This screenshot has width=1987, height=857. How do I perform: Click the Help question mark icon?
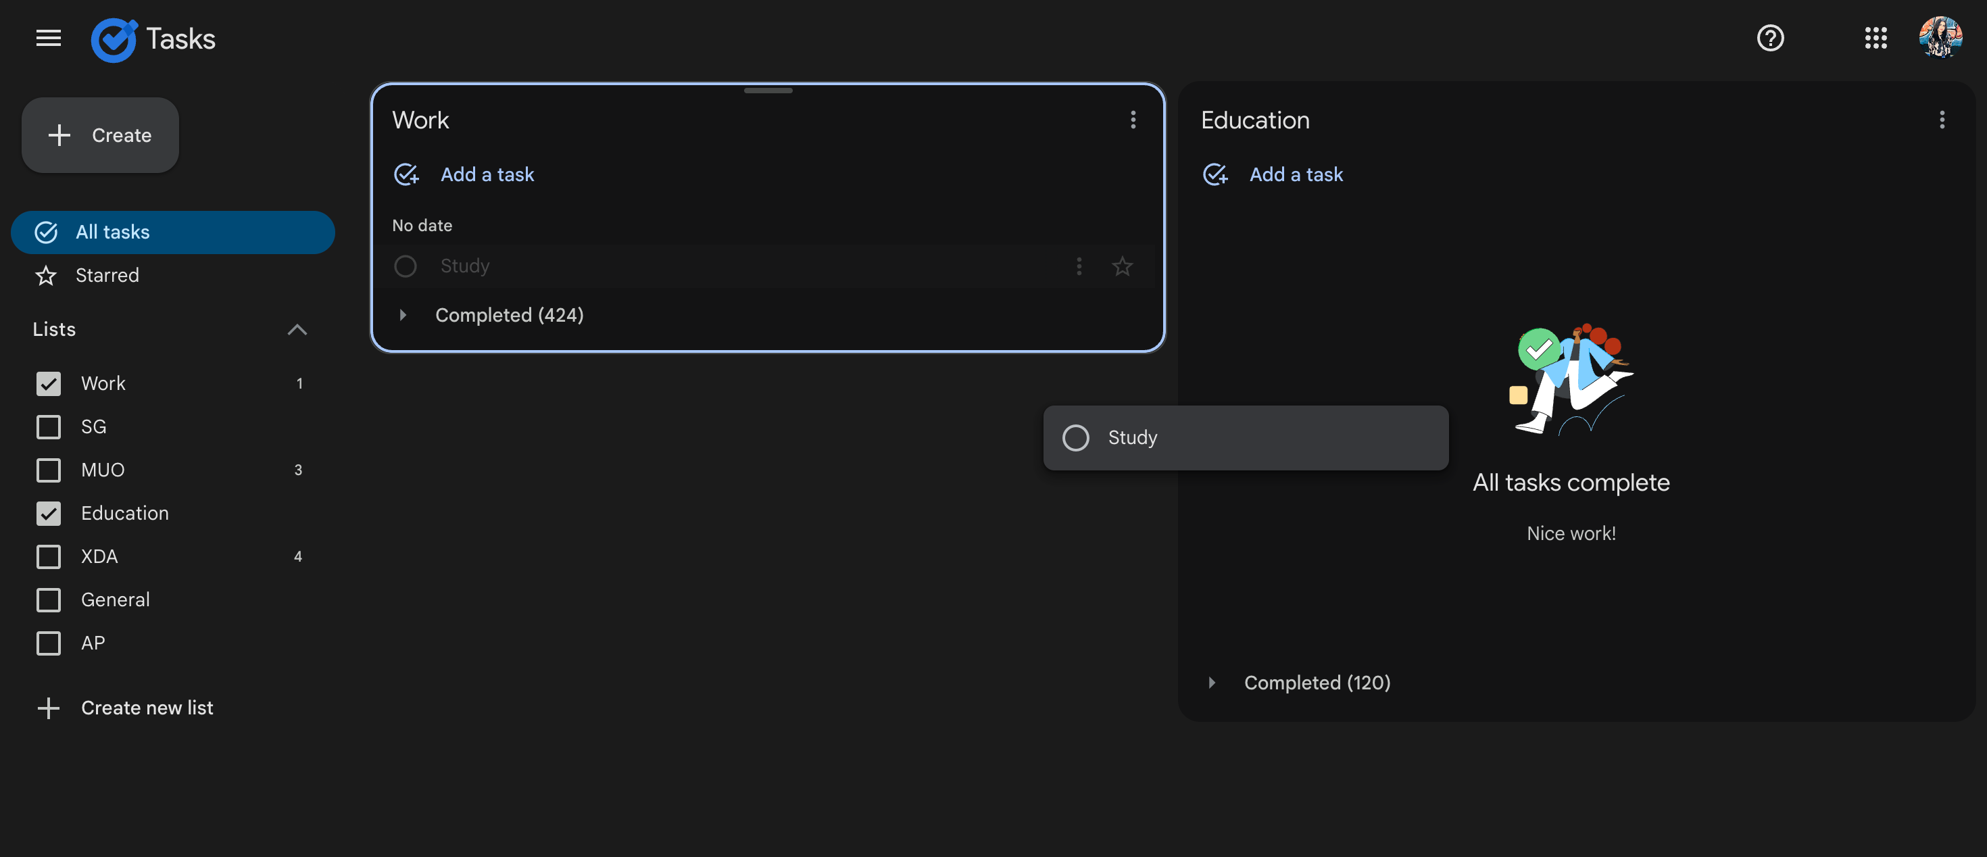coord(1769,38)
